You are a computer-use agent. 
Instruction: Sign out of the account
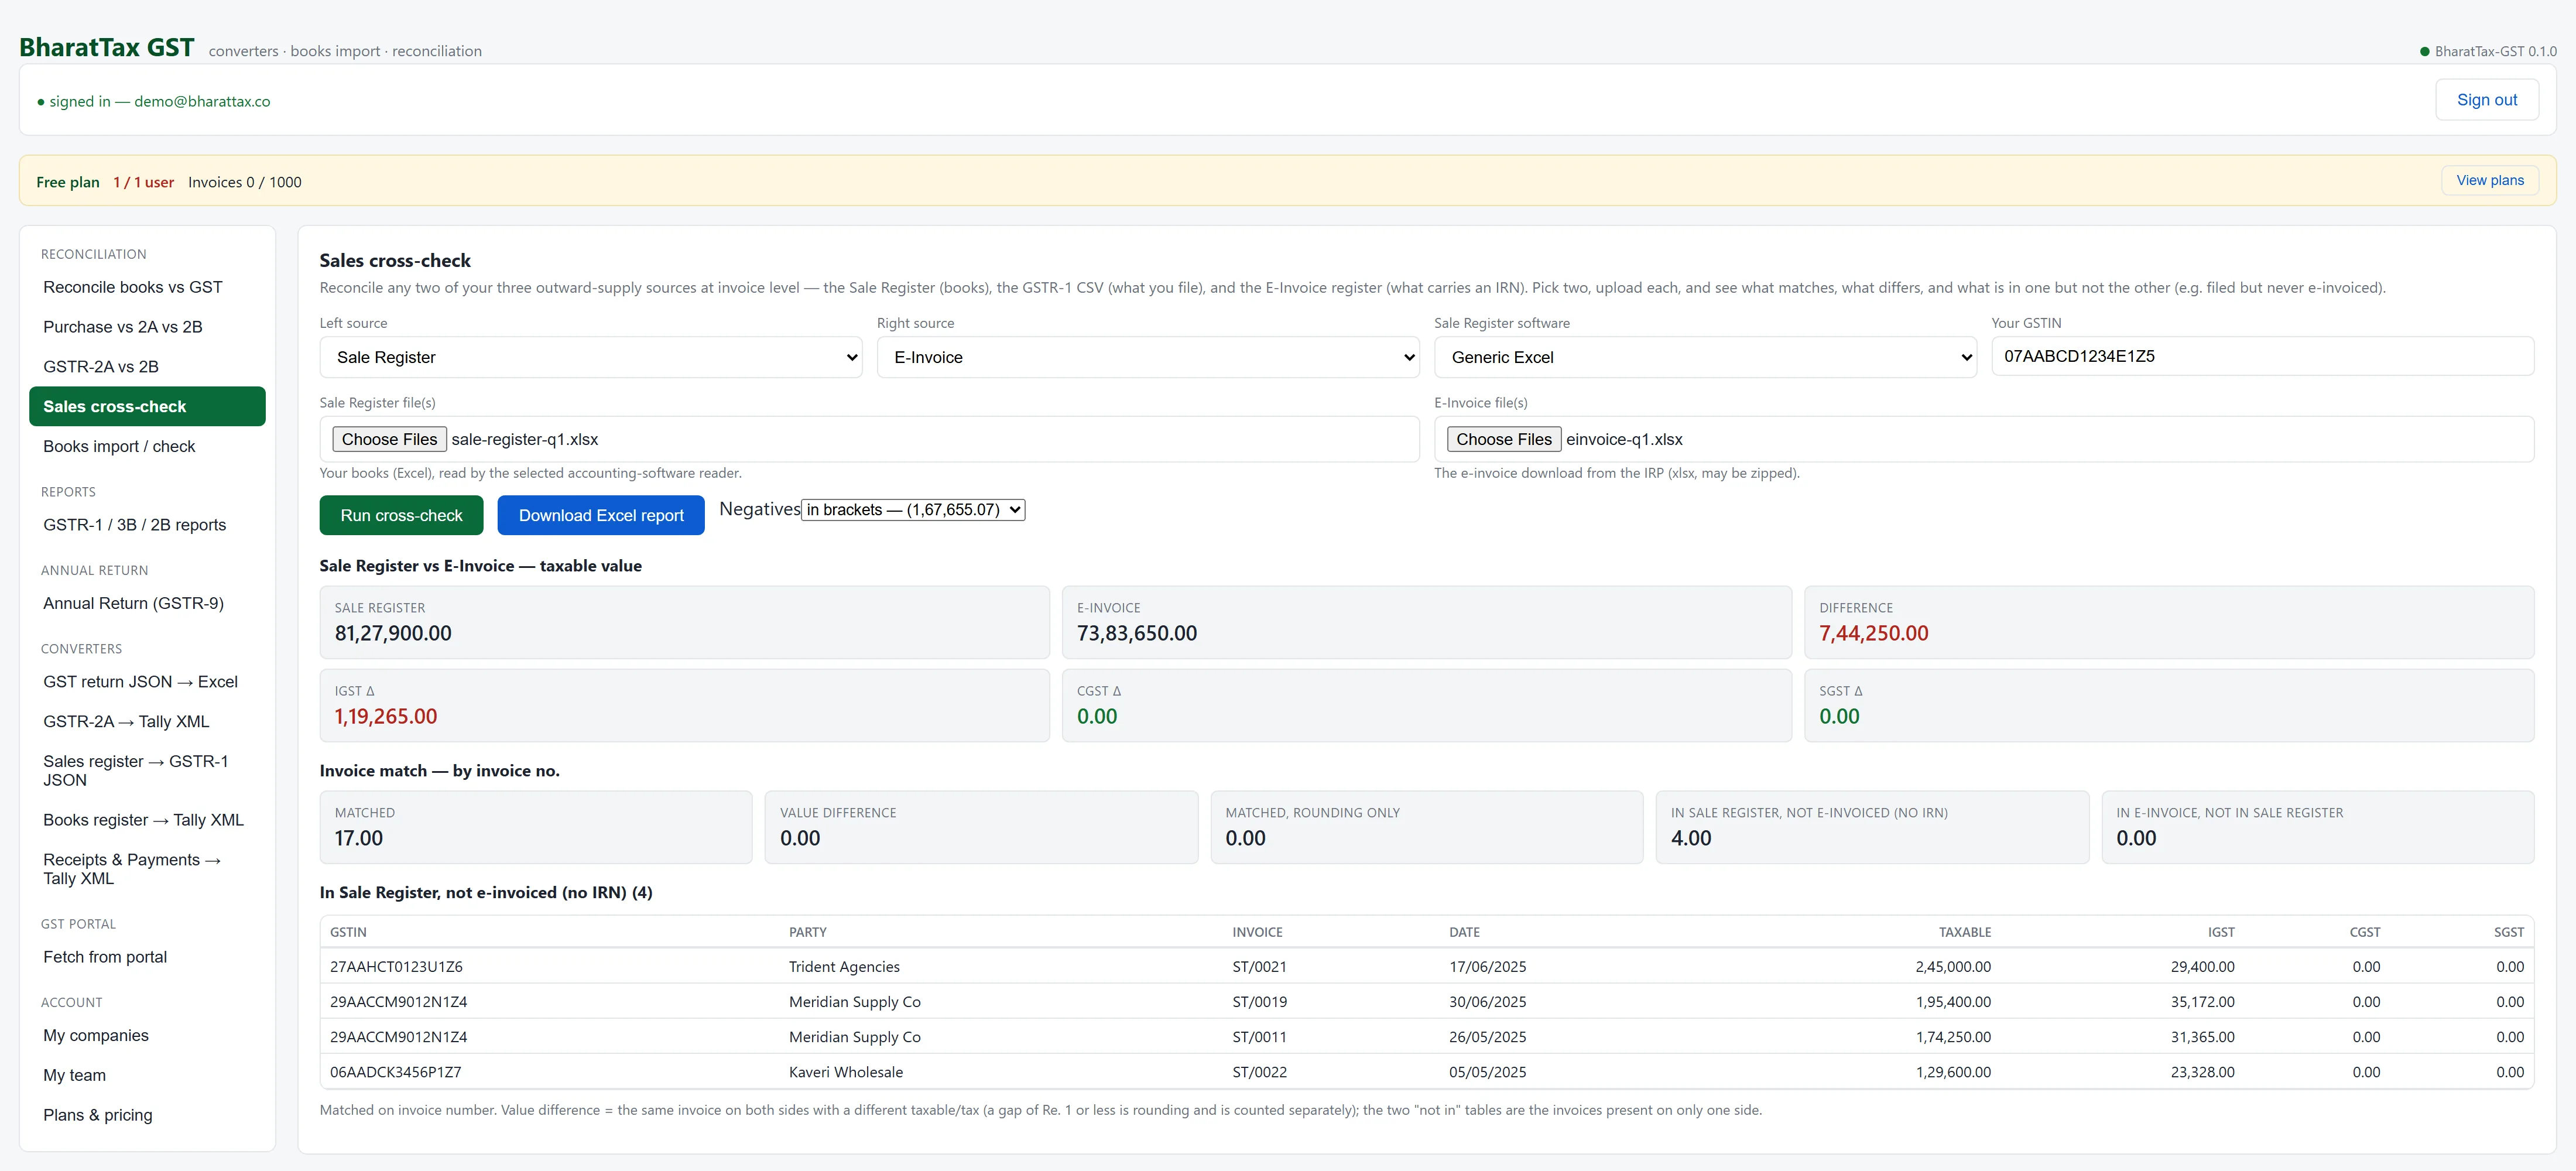click(x=2486, y=100)
